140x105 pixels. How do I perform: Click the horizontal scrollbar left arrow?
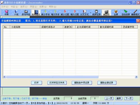pos(4,77)
